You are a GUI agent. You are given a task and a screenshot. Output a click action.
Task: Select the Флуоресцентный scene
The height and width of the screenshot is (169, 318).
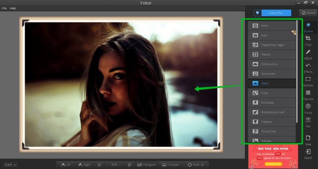tap(272, 112)
